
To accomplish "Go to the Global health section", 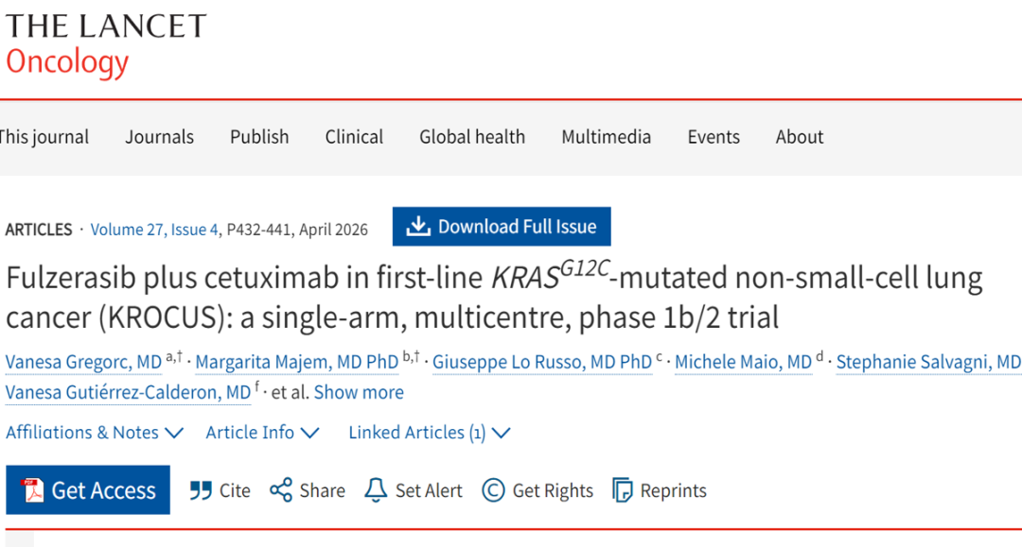I will click(x=472, y=137).
